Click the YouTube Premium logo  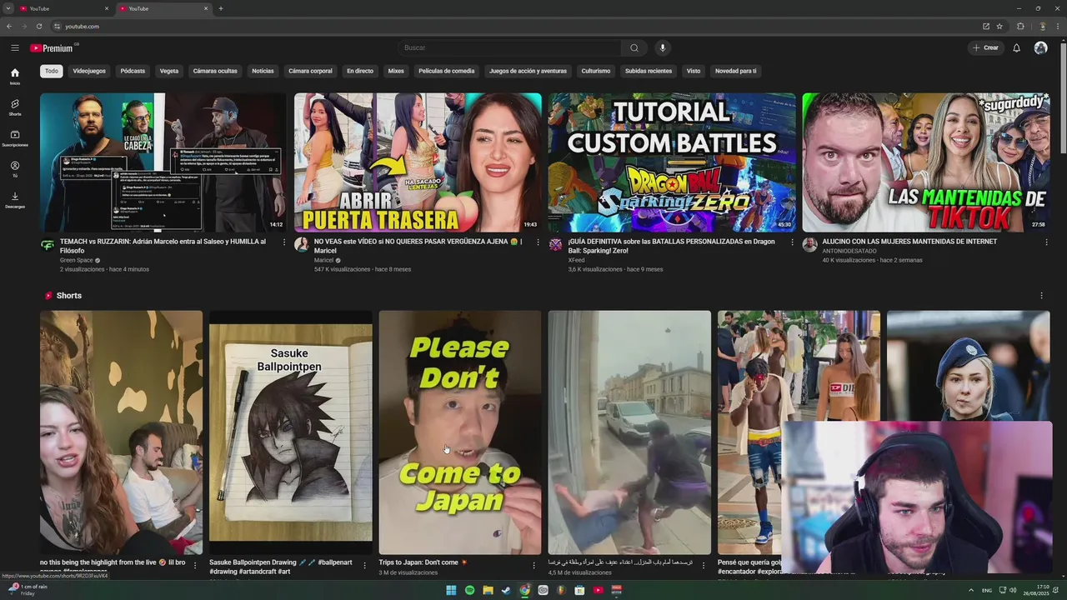pyautogui.click(x=53, y=47)
